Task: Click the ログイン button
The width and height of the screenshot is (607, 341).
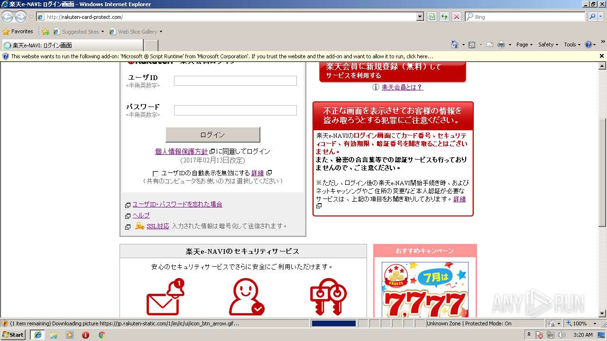Action: (x=213, y=135)
